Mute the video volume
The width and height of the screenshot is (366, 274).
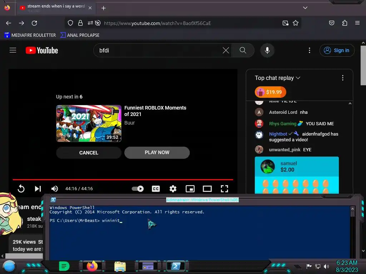(55, 188)
